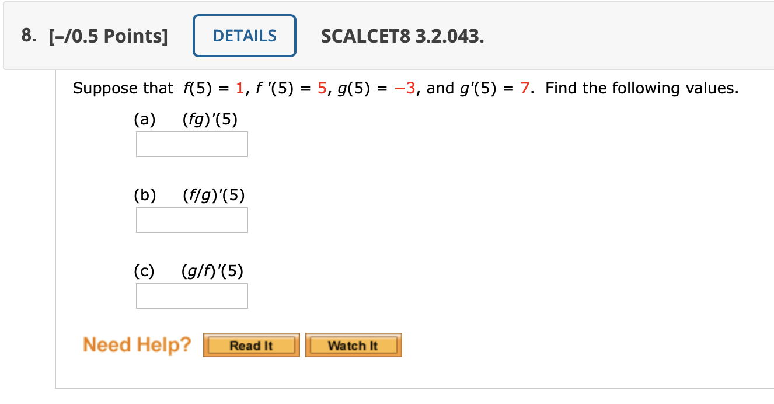This screenshot has height=404, width=774.
Task: Select the answer box for part (c)
Action: coord(192,295)
